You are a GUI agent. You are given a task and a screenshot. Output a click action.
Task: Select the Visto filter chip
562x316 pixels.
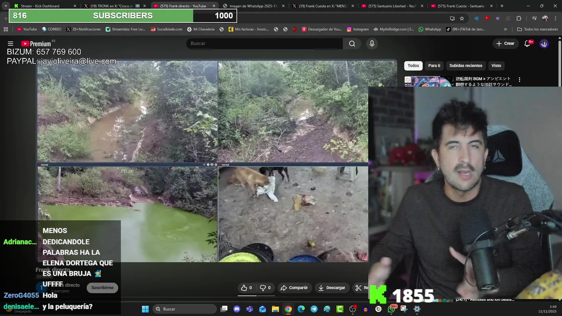pyautogui.click(x=496, y=66)
